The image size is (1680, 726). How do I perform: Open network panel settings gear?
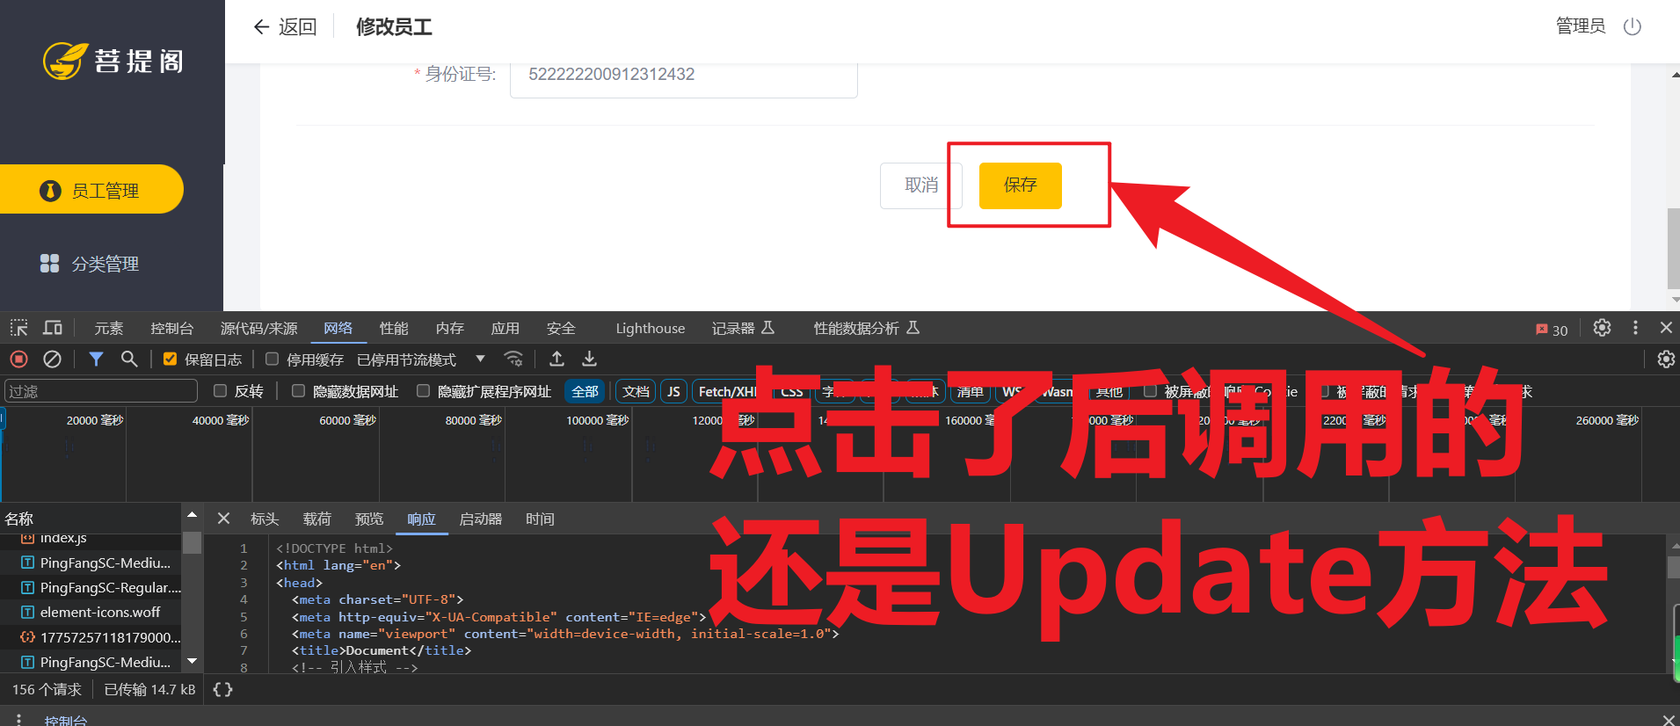click(1666, 359)
